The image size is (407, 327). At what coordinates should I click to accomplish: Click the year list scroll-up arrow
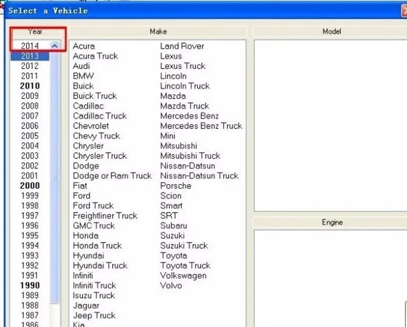(x=55, y=46)
